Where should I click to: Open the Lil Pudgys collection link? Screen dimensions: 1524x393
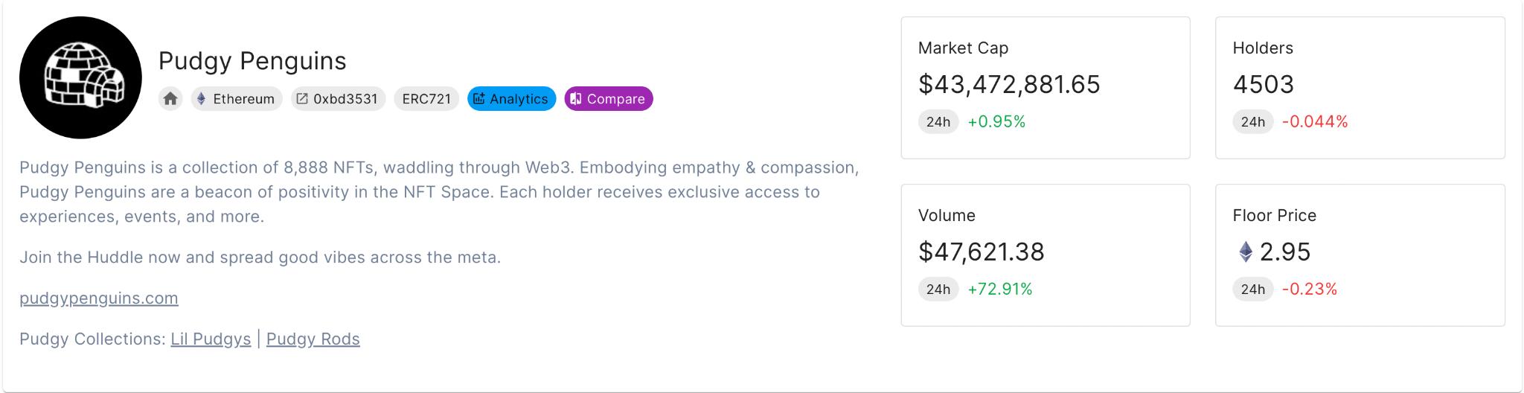pos(211,339)
